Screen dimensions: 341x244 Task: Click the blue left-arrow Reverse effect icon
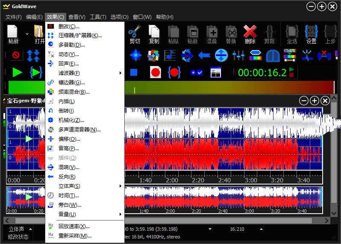[204, 55]
